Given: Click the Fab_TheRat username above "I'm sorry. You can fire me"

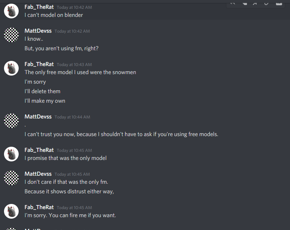Looking at the screenshot, I should [x=39, y=207].
